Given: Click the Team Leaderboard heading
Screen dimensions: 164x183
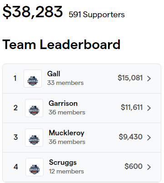Looking at the screenshot, I should point(61,45).
